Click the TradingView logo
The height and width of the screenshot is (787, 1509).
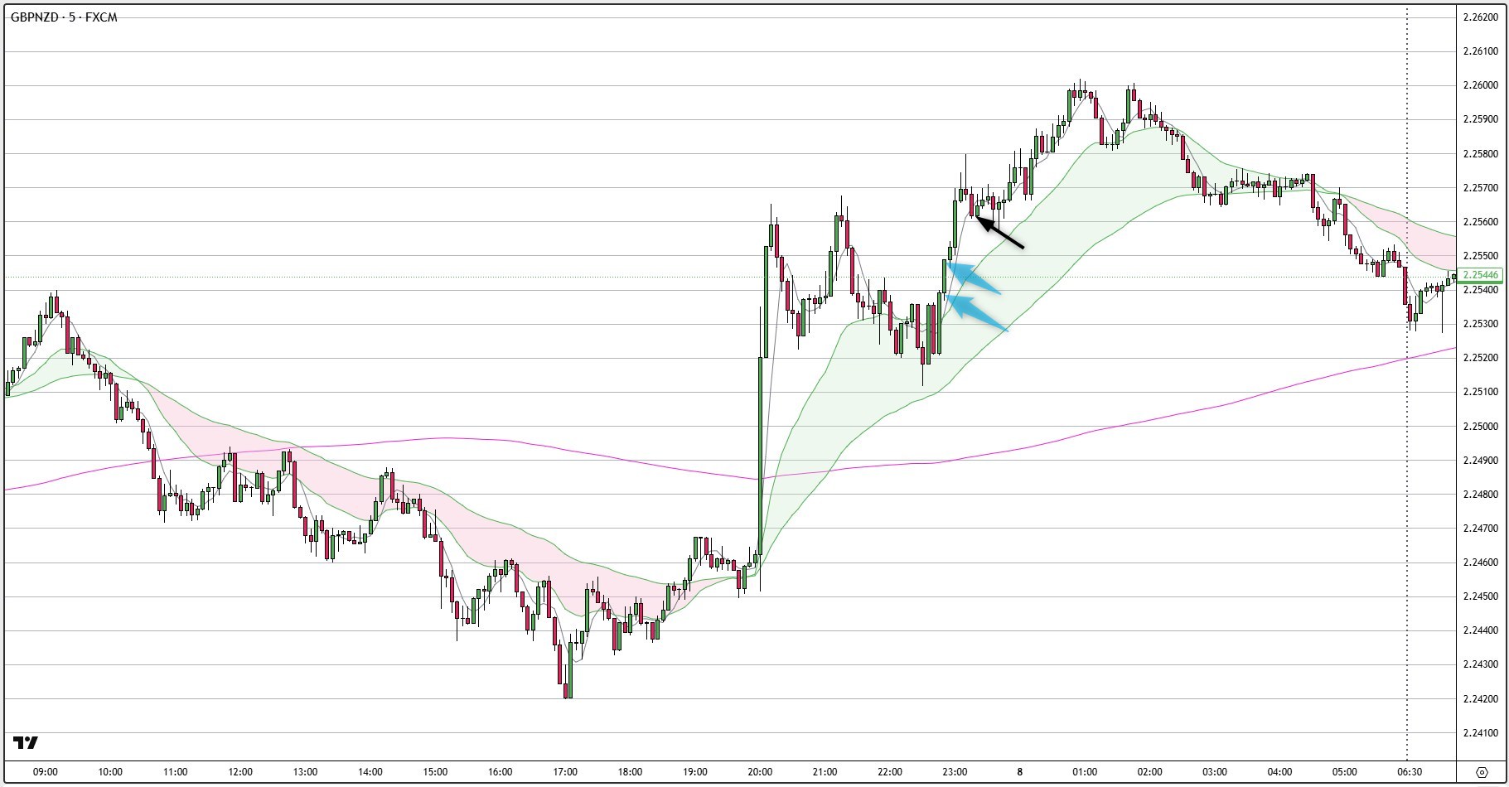point(26,742)
